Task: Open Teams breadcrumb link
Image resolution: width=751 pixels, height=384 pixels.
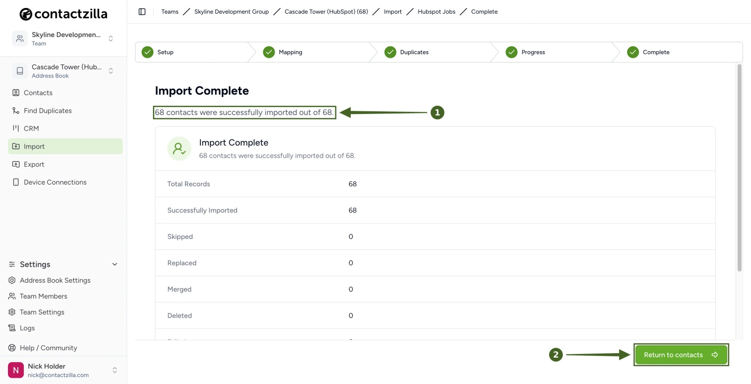Action: pos(170,12)
